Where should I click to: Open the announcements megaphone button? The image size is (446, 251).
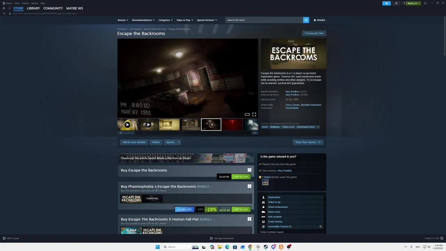[386, 3]
